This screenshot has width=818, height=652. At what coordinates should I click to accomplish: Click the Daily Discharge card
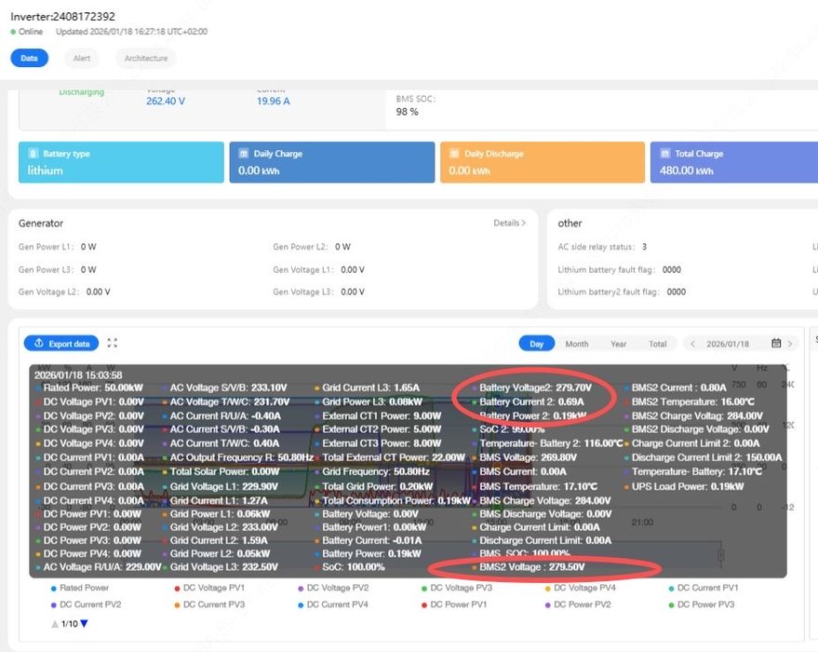click(543, 162)
